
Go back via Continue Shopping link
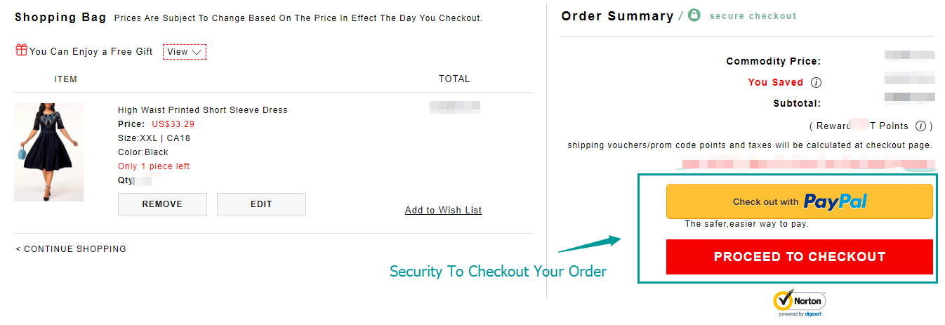click(71, 249)
